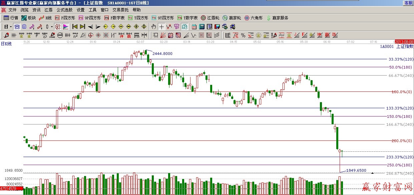Click the 赢家服务 toolbar link
This screenshot has height=195, width=414.
(x=277, y=18)
